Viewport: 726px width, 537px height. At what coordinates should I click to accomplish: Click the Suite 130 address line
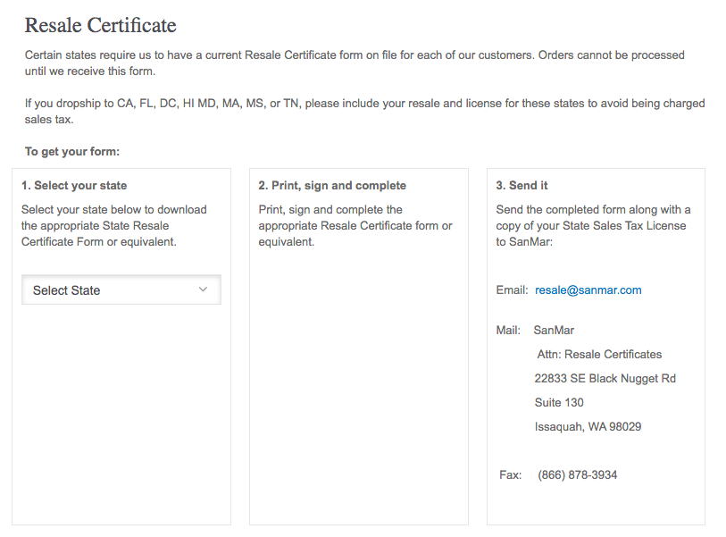[x=559, y=402]
